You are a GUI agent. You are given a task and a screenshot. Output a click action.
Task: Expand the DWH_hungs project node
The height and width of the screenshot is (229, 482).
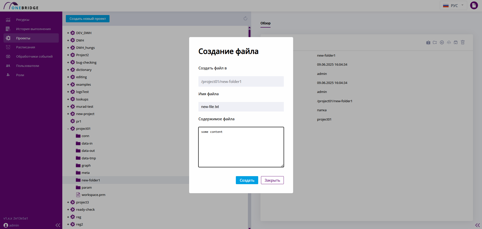point(68,48)
